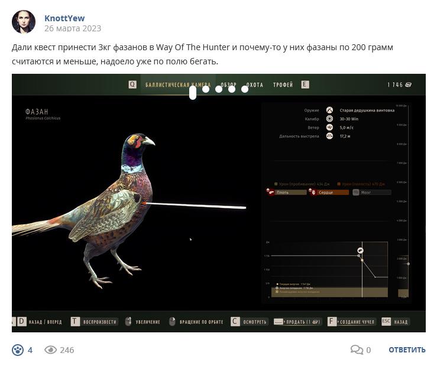
Task: Click the comment count 0
Action: pos(368,350)
